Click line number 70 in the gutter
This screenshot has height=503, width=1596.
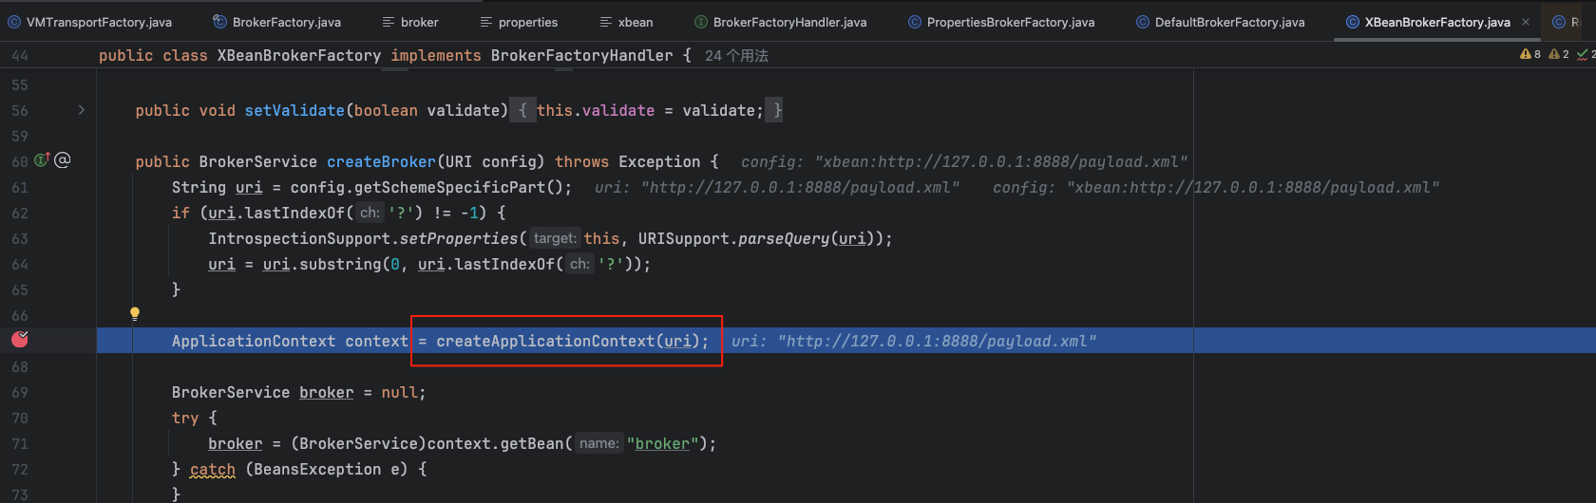[x=20, y=419]
